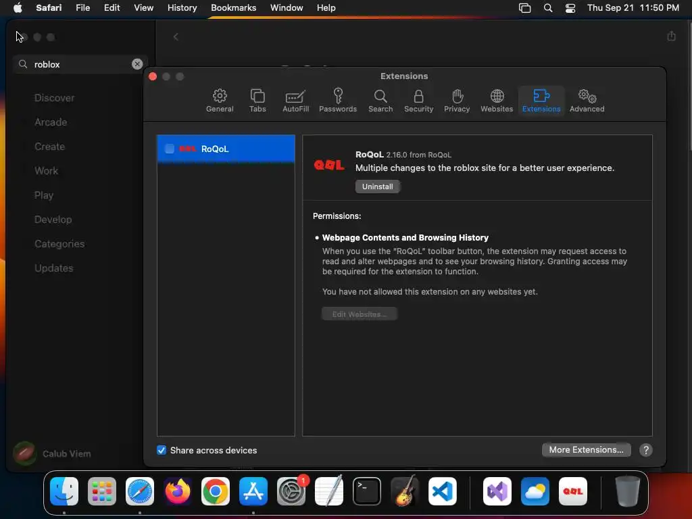692x519 pixels.
Task: Open Spotlight search in menu bar
Action: [547, 8]
